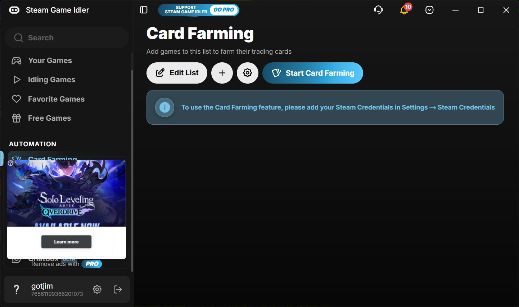Click the Go Pro support banner
519x307 pixels.
click(x=199, y=10)
